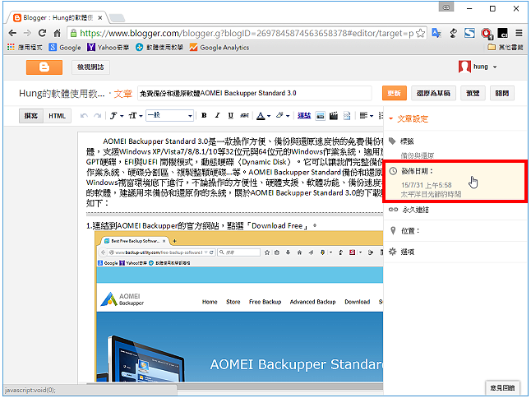
Task: Toggle bold formatting
Action: point(204,115)
